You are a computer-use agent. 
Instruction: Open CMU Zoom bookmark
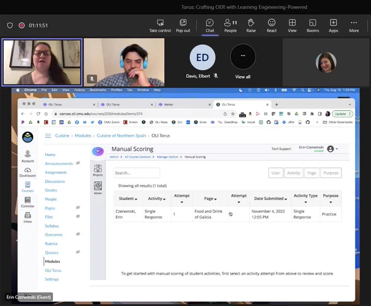[x=109, y=122]
